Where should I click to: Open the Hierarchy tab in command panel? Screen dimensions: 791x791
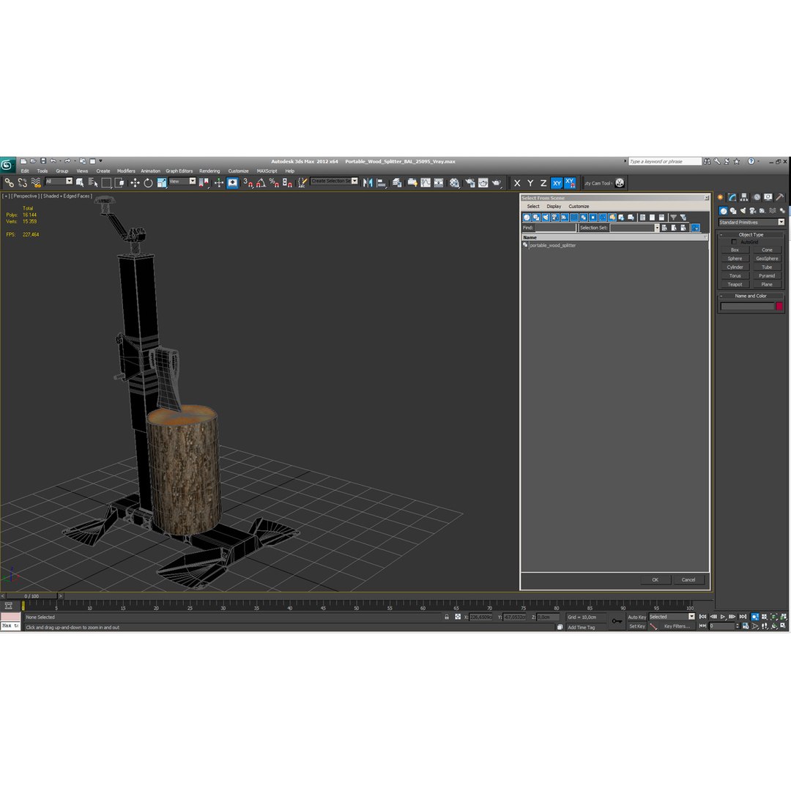tap(744, 197)
